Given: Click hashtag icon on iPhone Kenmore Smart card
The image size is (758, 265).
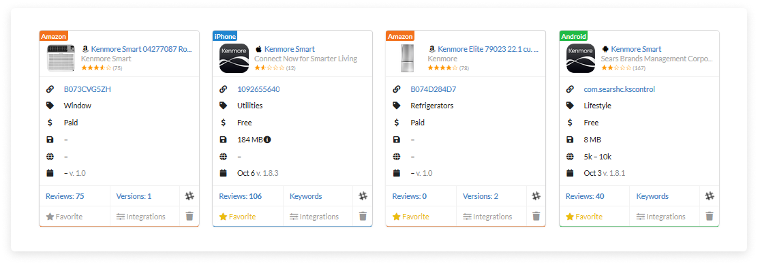Looking at the screenshot, I should pyautogui.click(x=363, y=196).
